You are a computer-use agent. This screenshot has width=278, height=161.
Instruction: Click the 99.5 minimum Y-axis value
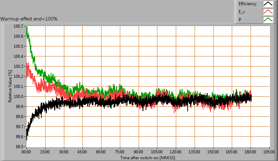[19, 146]
